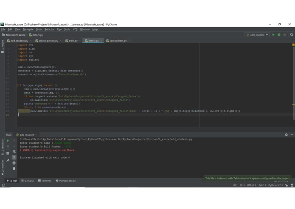Open Python 3.7 interpreter selector
This screenshot has height=209, width=295.
pyautogui.click(x=275, y=185)
